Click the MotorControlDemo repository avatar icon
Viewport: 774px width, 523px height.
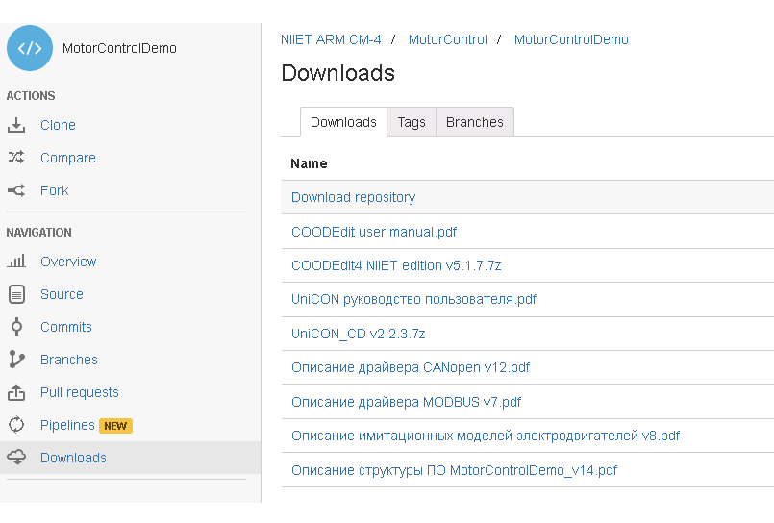tap(30, 48)
